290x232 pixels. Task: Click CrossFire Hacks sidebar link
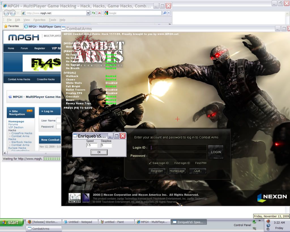click(x=22, y=133)
